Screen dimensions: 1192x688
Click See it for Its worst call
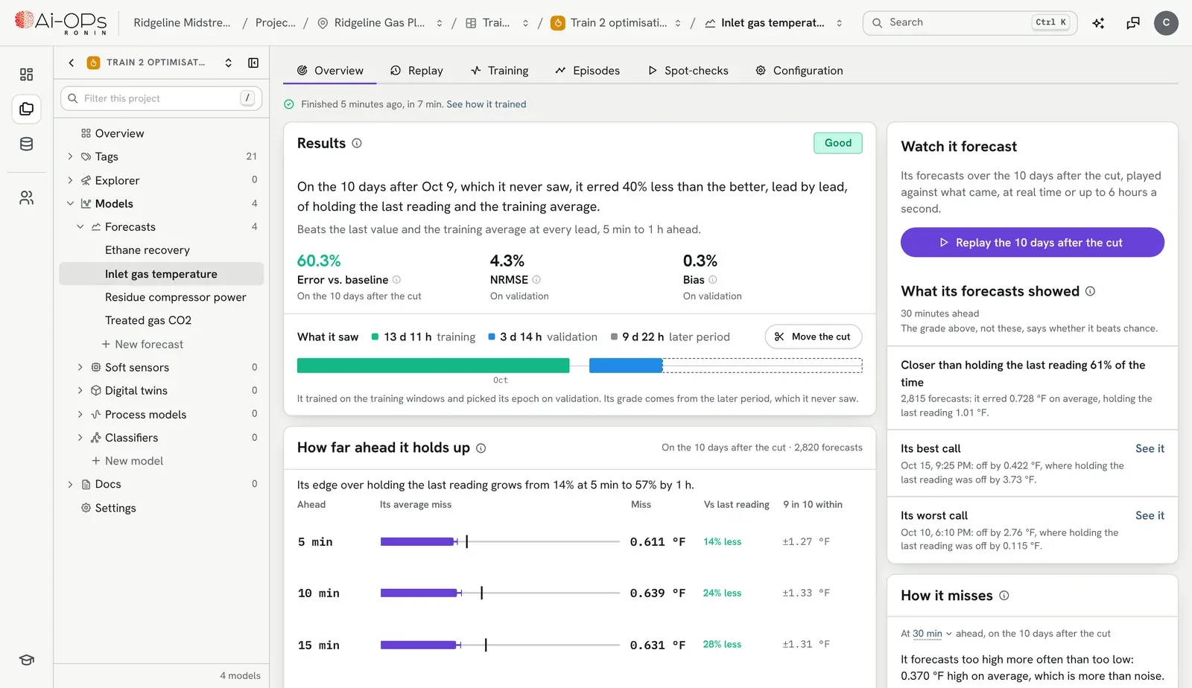[x=1150, y=516]
